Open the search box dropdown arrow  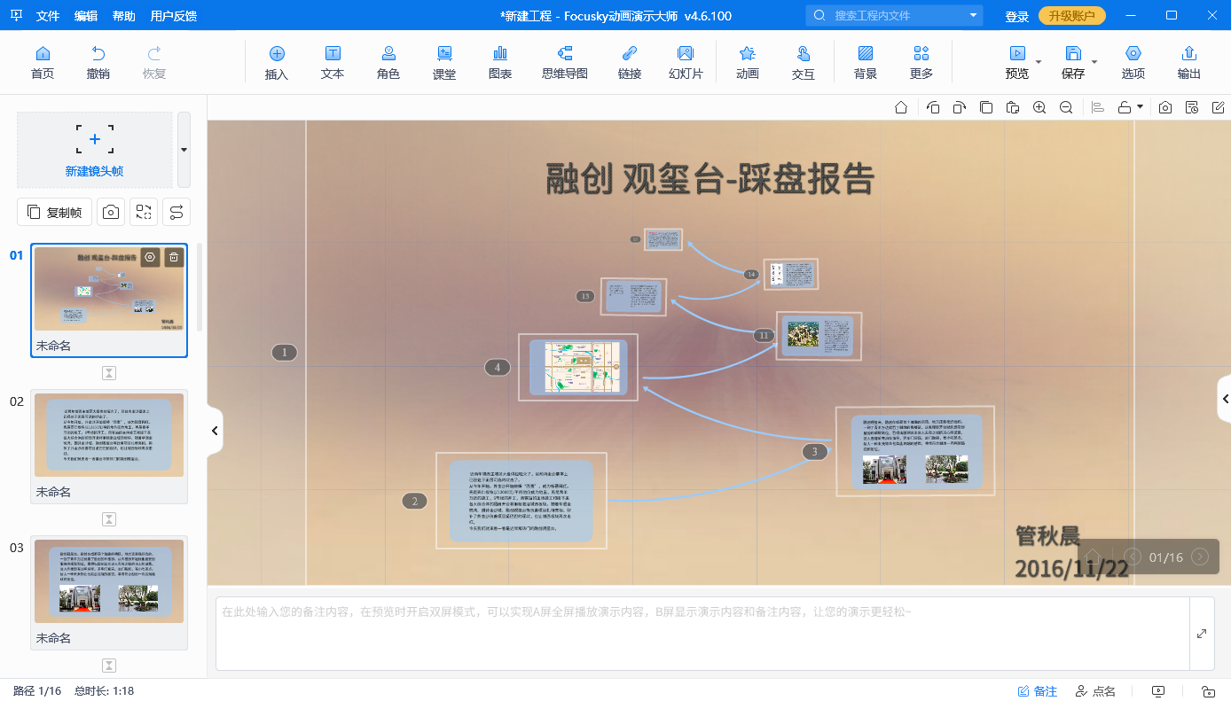pos(974,16)
